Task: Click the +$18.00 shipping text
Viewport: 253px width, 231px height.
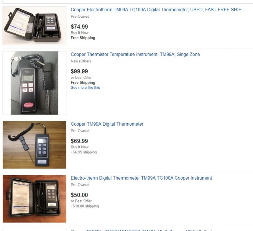Action: [x=85, y=206]
